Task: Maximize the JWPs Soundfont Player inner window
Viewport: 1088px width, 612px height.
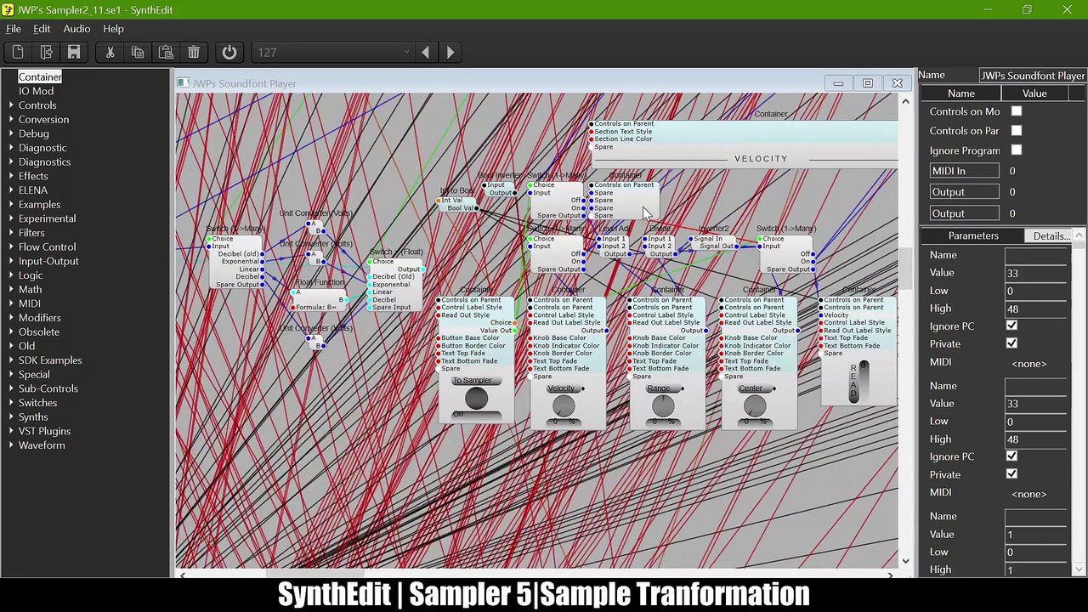Action: (868, 83)
